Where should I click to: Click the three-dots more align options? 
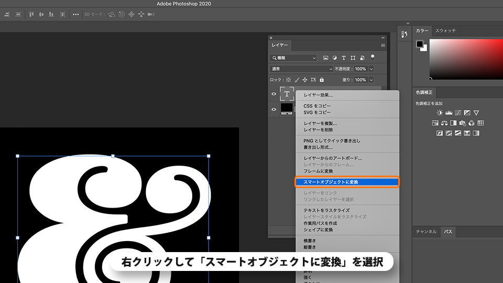coord(75,14)
